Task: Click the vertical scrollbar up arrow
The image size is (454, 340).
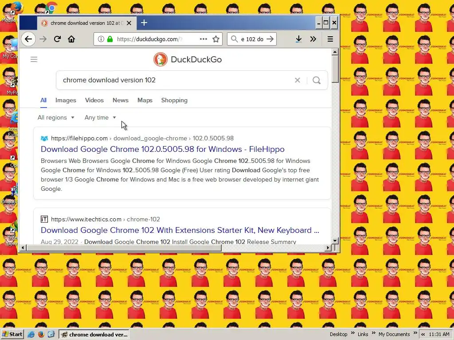Action: 335,52
